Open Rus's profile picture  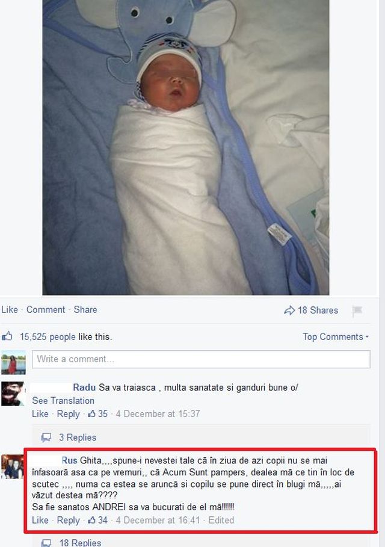(13, 466)
